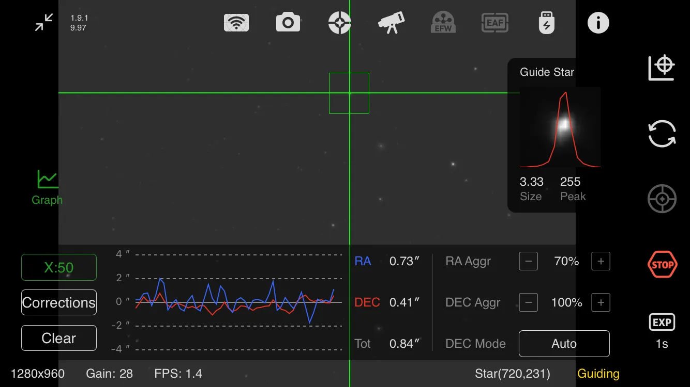This screenshot has height=387, width=690.
Task: Clear the guiding graph with Clear
Action: 59,338
